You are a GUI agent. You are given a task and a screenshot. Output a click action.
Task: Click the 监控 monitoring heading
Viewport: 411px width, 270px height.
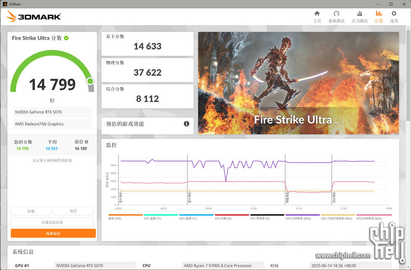click(112, 145)
